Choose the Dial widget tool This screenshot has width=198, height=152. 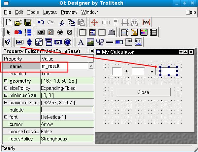[x=68, y=42]
